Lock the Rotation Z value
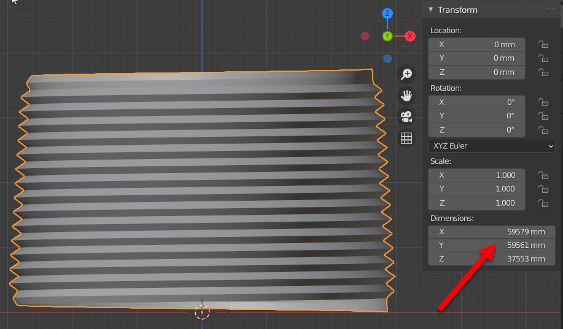 543,130
